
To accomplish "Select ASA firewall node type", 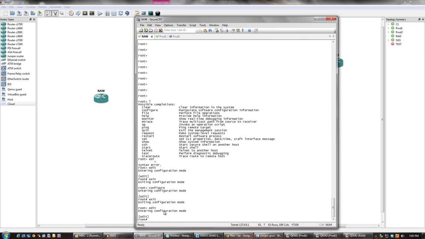I will coord(14,52).
